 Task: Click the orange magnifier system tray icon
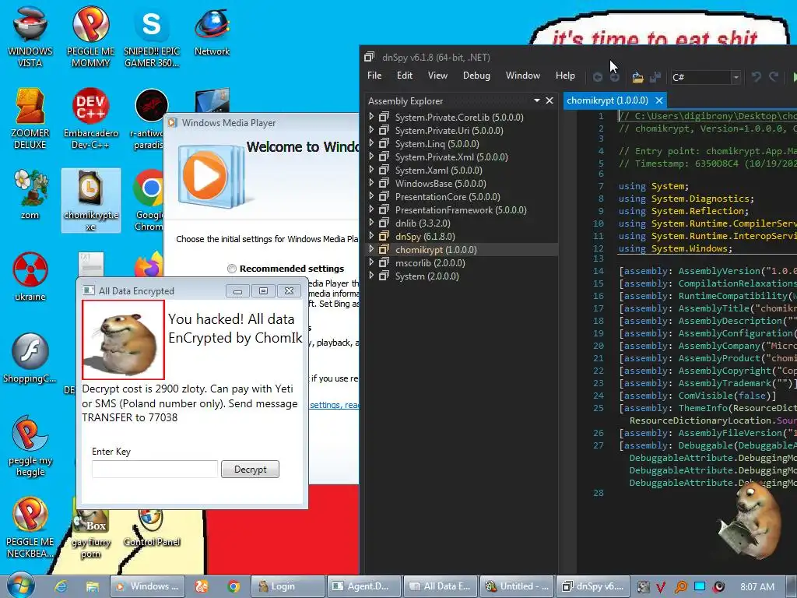click(680, 586)
